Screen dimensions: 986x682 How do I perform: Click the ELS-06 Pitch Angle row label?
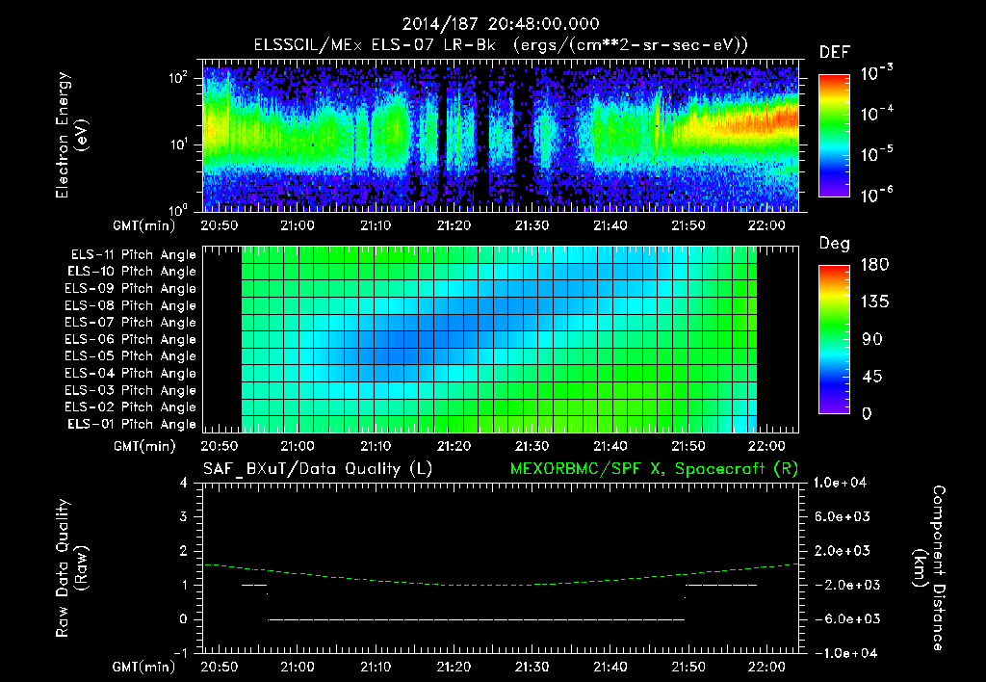(130, 340)
